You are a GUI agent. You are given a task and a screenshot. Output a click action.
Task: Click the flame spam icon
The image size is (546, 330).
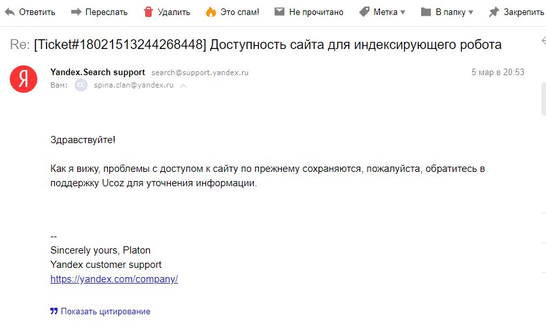[x=211, y=12]
